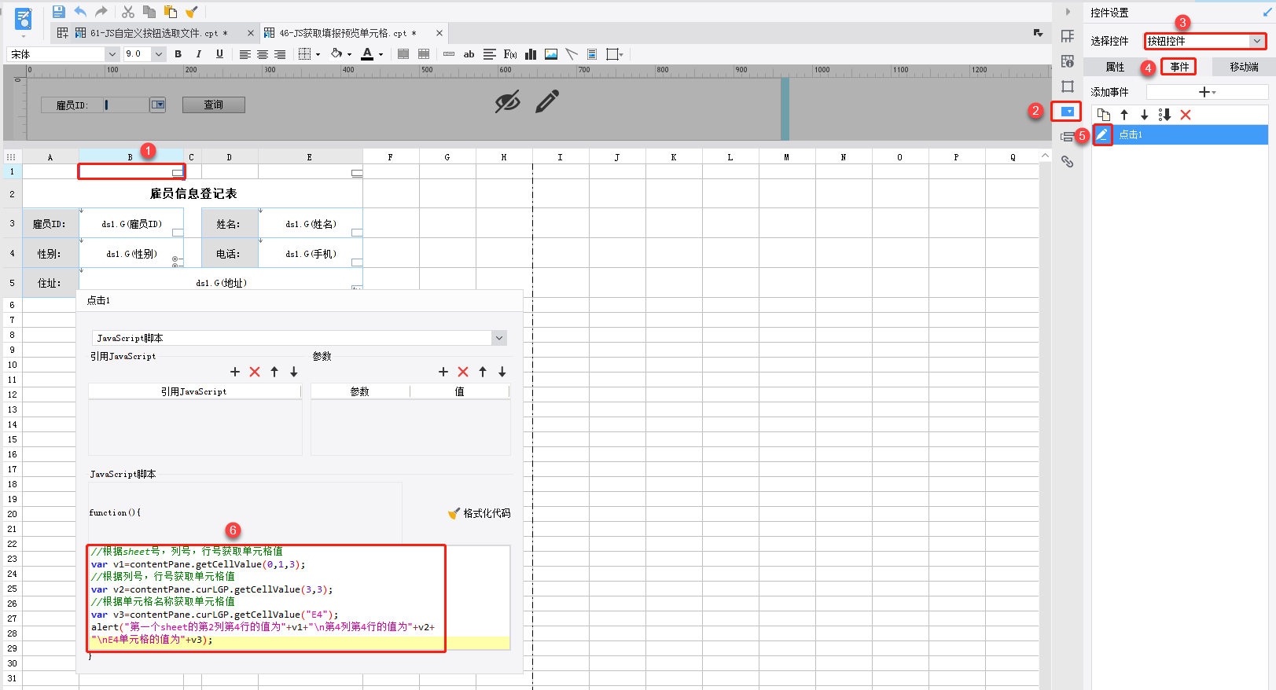The width and height of the screenshot is (1276, 690).
Task: Click inside the JavaScript code editor area
Action: click(x=299, y=597)
